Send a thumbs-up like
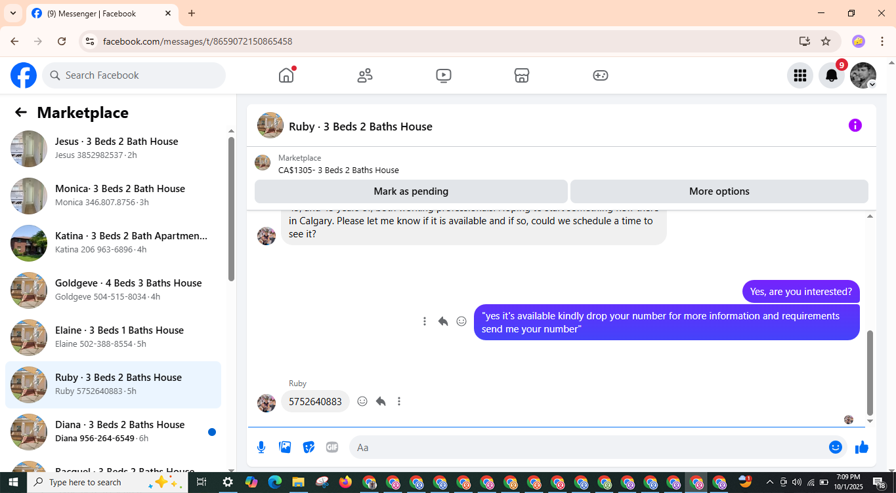 (x=862, y=447)
